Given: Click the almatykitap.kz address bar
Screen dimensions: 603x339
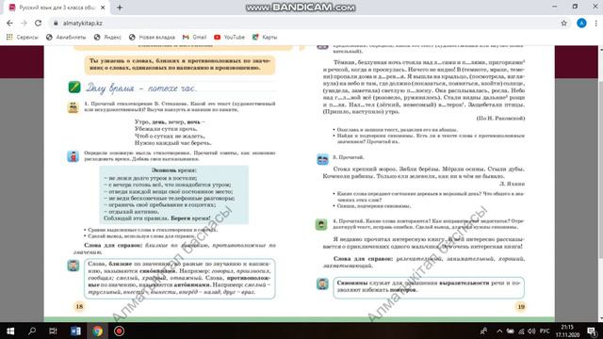Looking at the screenshot, I should (x=303, y=23).
